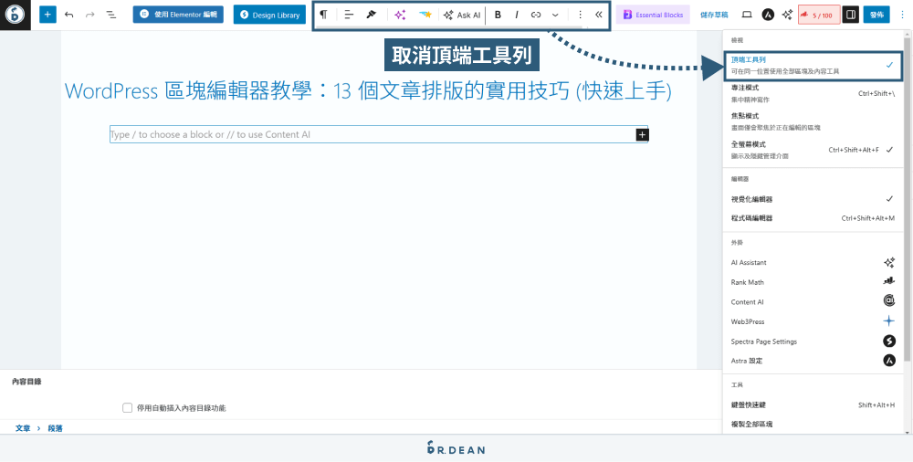The image size is (913, 462).
Task: Open Rank Math plugin from menu
Action: point(813,282)
